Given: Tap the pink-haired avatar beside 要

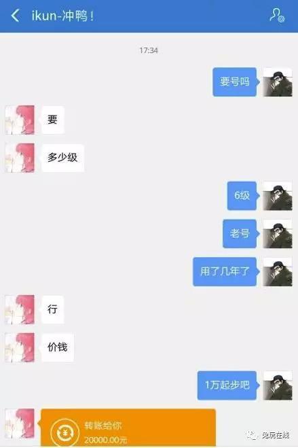Looking at the screenshot, I should pyautogui.click(x=20, y=120).
